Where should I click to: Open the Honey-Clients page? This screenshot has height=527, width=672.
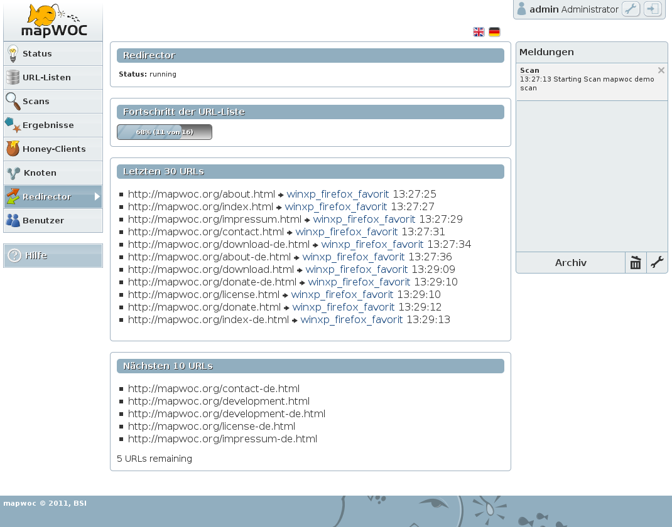pos(53,149)
